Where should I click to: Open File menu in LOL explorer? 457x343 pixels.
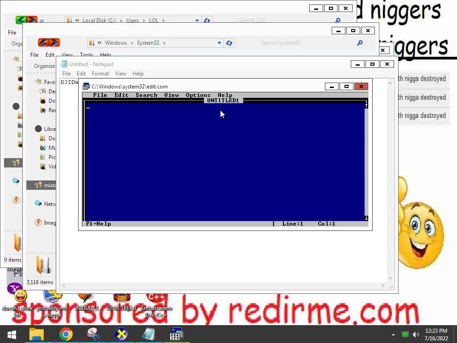(x=12, y=32)
